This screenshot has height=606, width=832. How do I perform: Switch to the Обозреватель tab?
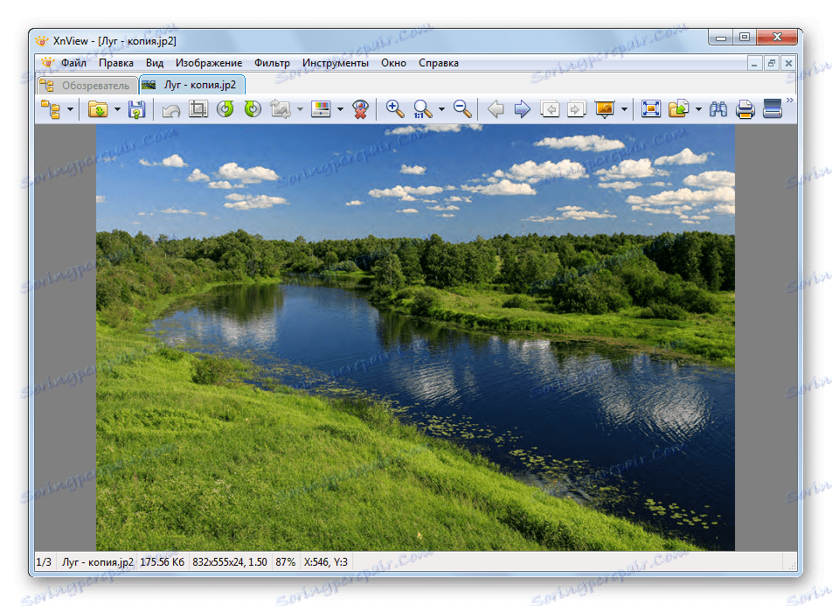tap(88, 86)
